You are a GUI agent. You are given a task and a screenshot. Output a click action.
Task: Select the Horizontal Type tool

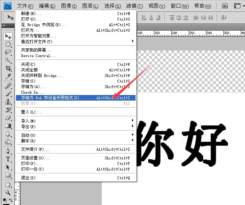[8, 159]
